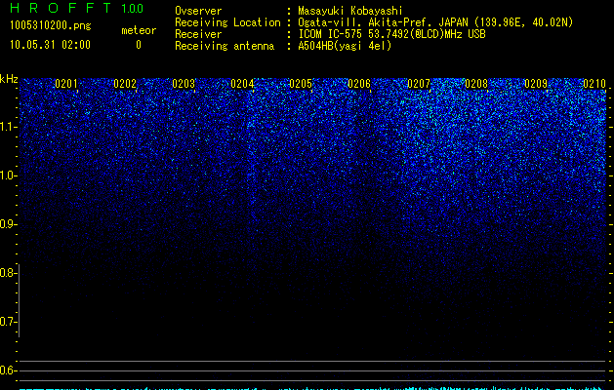Click the meteor count value 0

[x=139, y=45]
